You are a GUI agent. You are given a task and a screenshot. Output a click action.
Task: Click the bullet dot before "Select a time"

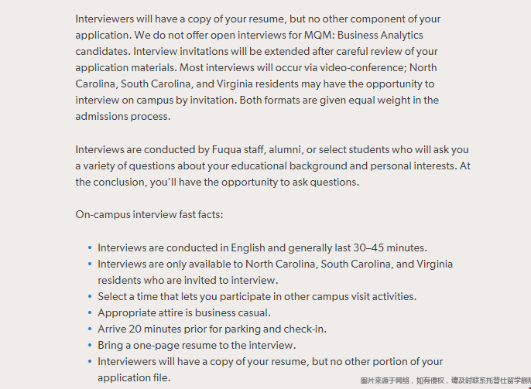[90, 297]
